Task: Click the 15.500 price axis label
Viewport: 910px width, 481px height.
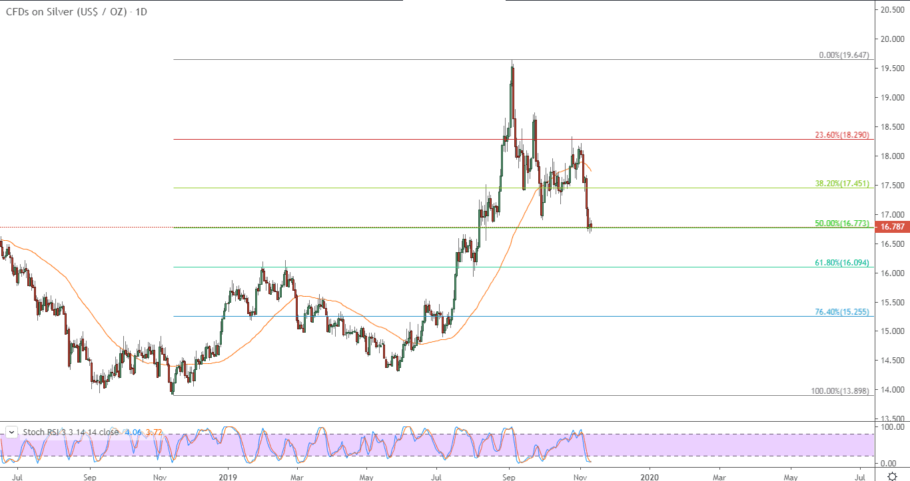Action: tap(892, 302)
